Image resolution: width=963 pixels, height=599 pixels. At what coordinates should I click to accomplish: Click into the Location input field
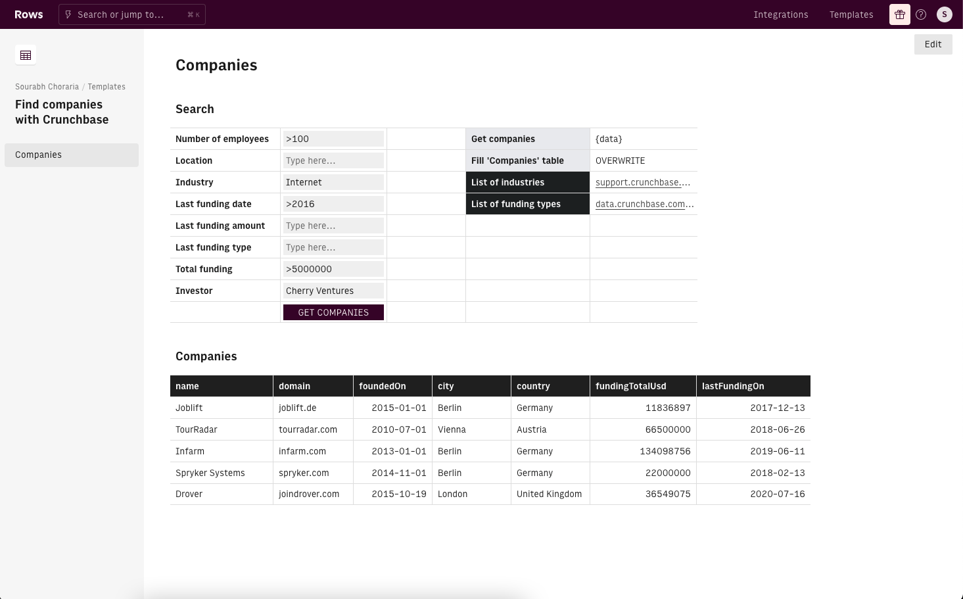[333, 160]
